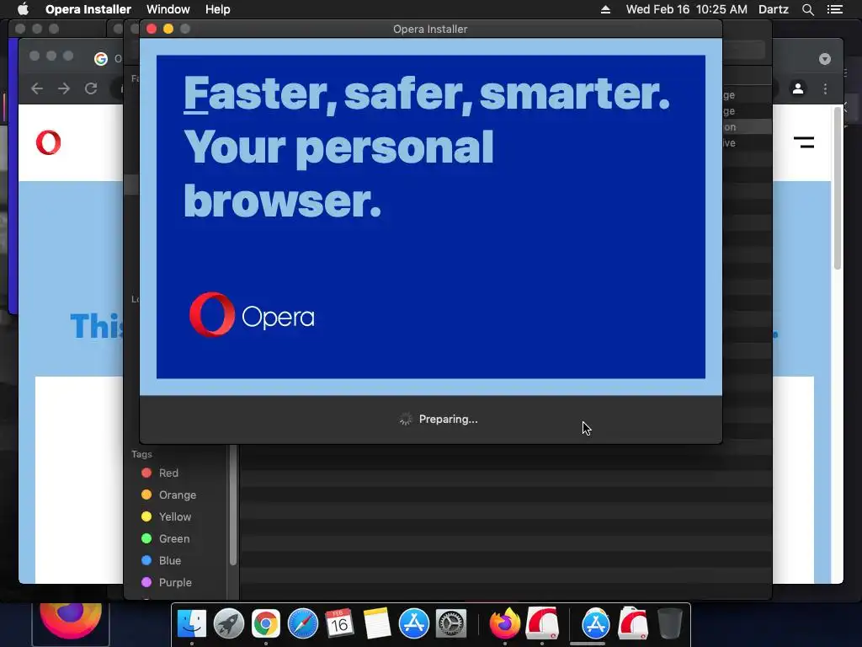Click the eject icon in menu bar

605,9
